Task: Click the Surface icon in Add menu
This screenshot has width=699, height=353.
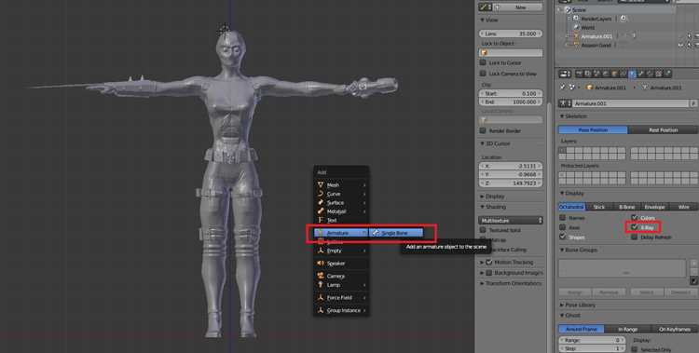Action: click(321, 202)
